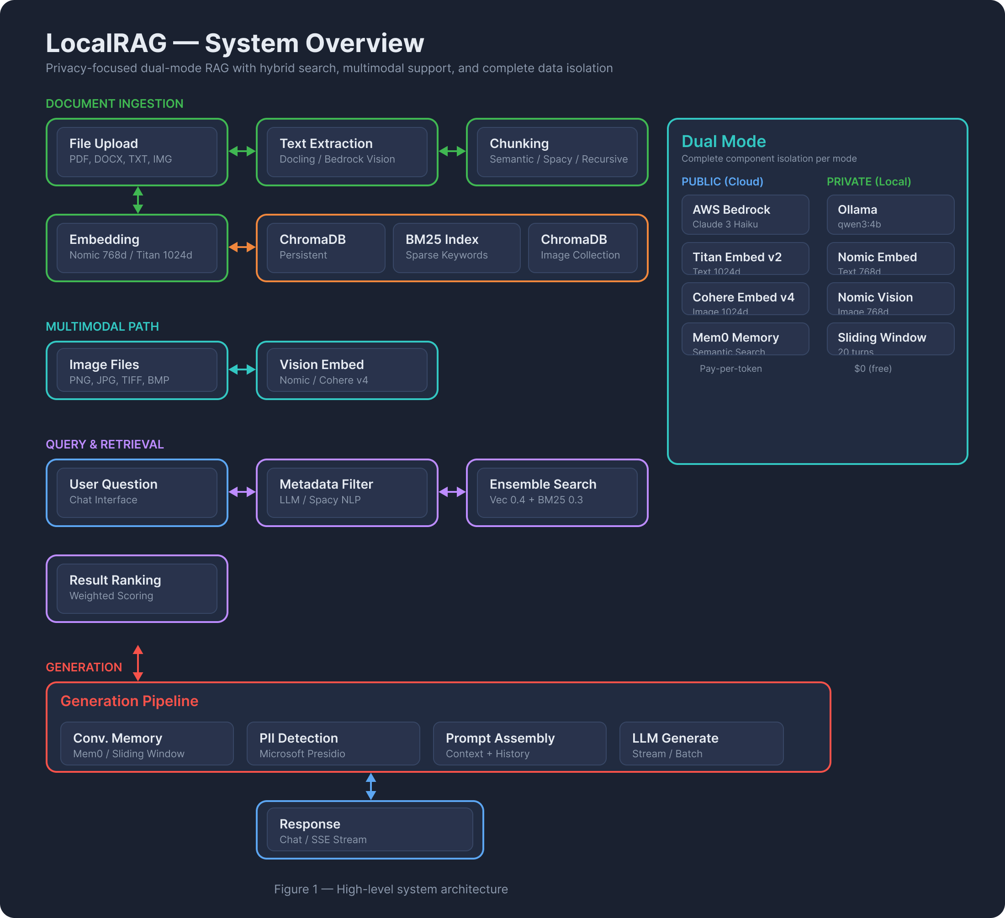Click the Mem0 Memory card
Viewport: 1005px width, 918px height.
click(745, 339)
